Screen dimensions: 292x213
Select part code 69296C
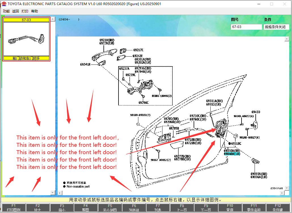click(x=143, y=103)
